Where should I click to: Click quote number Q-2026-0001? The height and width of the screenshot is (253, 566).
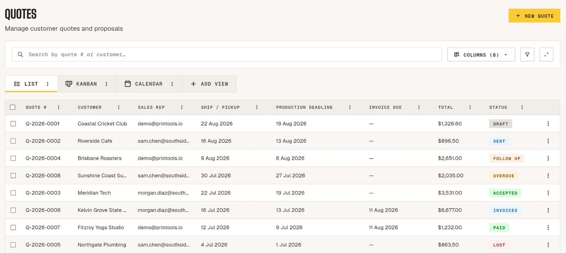[42, 124]
